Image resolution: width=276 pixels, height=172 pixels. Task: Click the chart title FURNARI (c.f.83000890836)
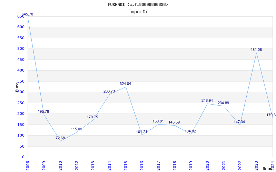coord(138,4)
